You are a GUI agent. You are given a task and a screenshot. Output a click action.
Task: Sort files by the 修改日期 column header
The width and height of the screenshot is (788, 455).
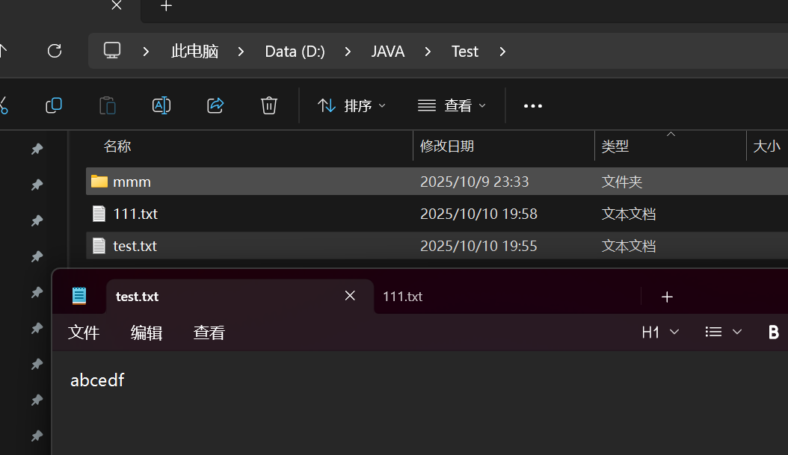click(447, 146)
